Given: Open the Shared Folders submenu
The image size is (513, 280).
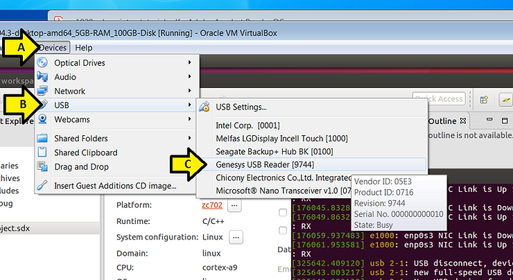Looking at the screenshot, I should pyautogui.click(x=116, y=139).
